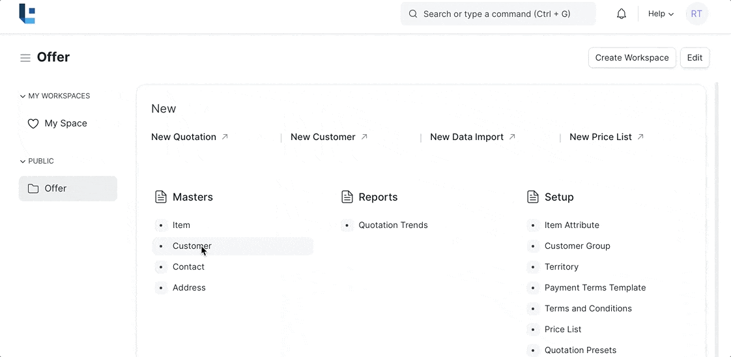Image resolution: width=731 pixels, height=357 pixels.
Task: Toggle the sidebar hamburger menu icon
Action: coord(25,58)
